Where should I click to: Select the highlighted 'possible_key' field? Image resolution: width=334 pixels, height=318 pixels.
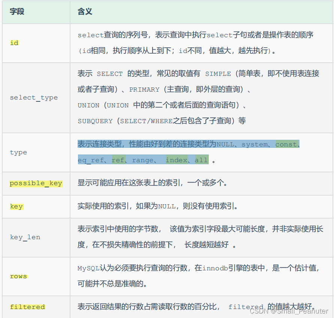click(x=36, y=183)
